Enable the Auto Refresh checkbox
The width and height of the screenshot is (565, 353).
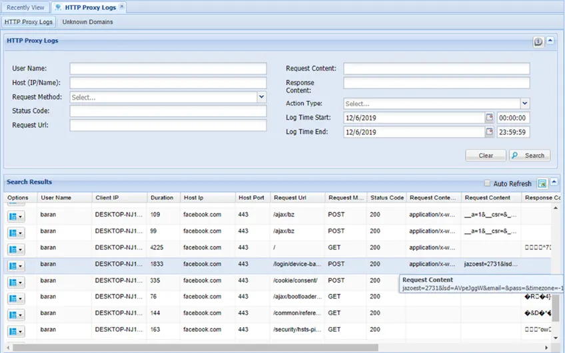[487, 183]
